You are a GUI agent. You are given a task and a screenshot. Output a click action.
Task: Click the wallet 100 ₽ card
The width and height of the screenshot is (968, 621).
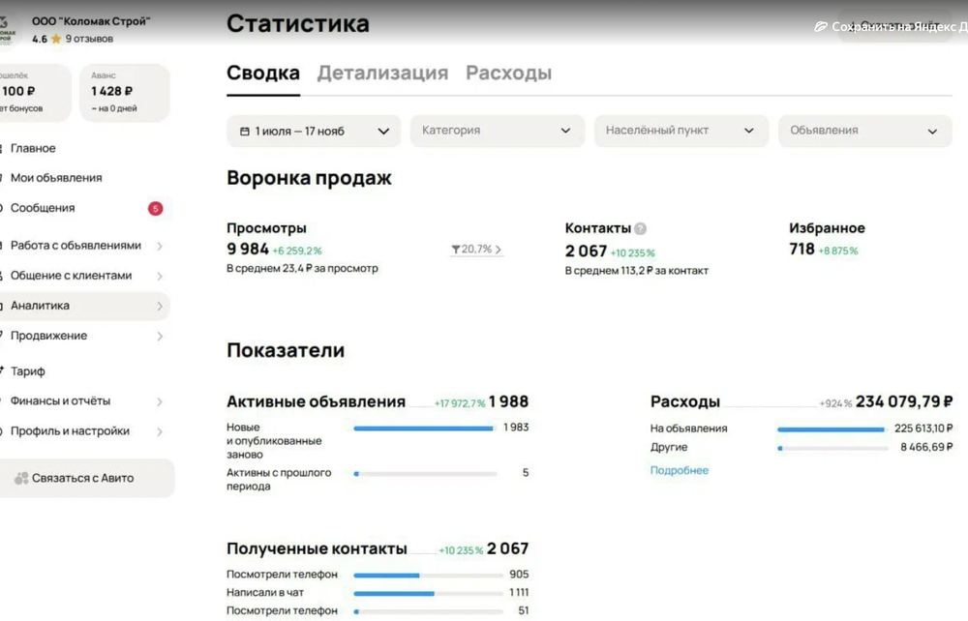point(34,93)
